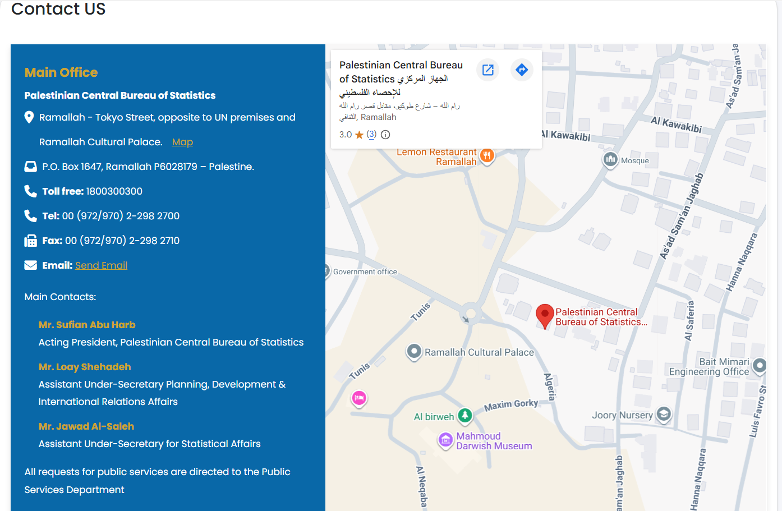
Task: Select the Bait Mimari Engineering Office marker
Action: click(x=760, y=366)
